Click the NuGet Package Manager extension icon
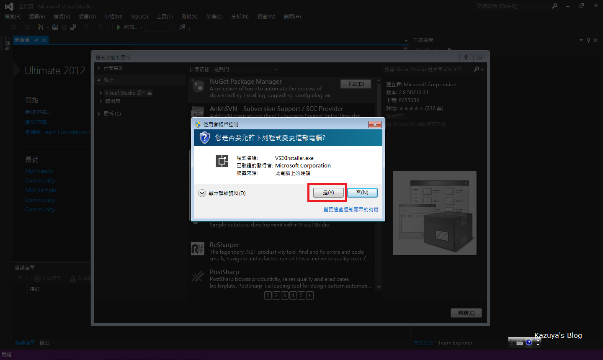 198,86
